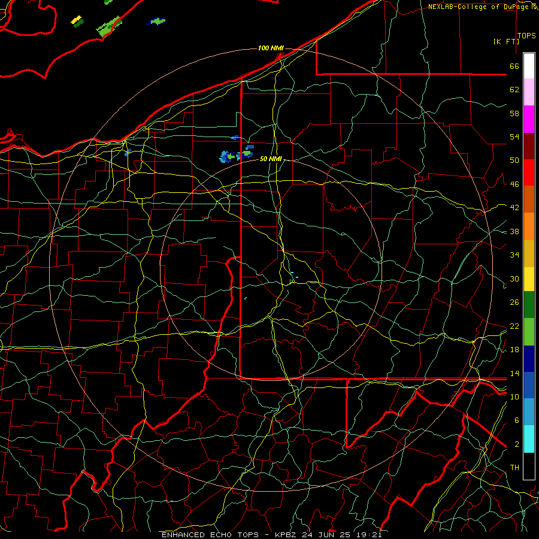Screen dimensions: 539x539
Task: Select the cyan legend swatch
Action: pyautogui.click(x=529, y=439)
